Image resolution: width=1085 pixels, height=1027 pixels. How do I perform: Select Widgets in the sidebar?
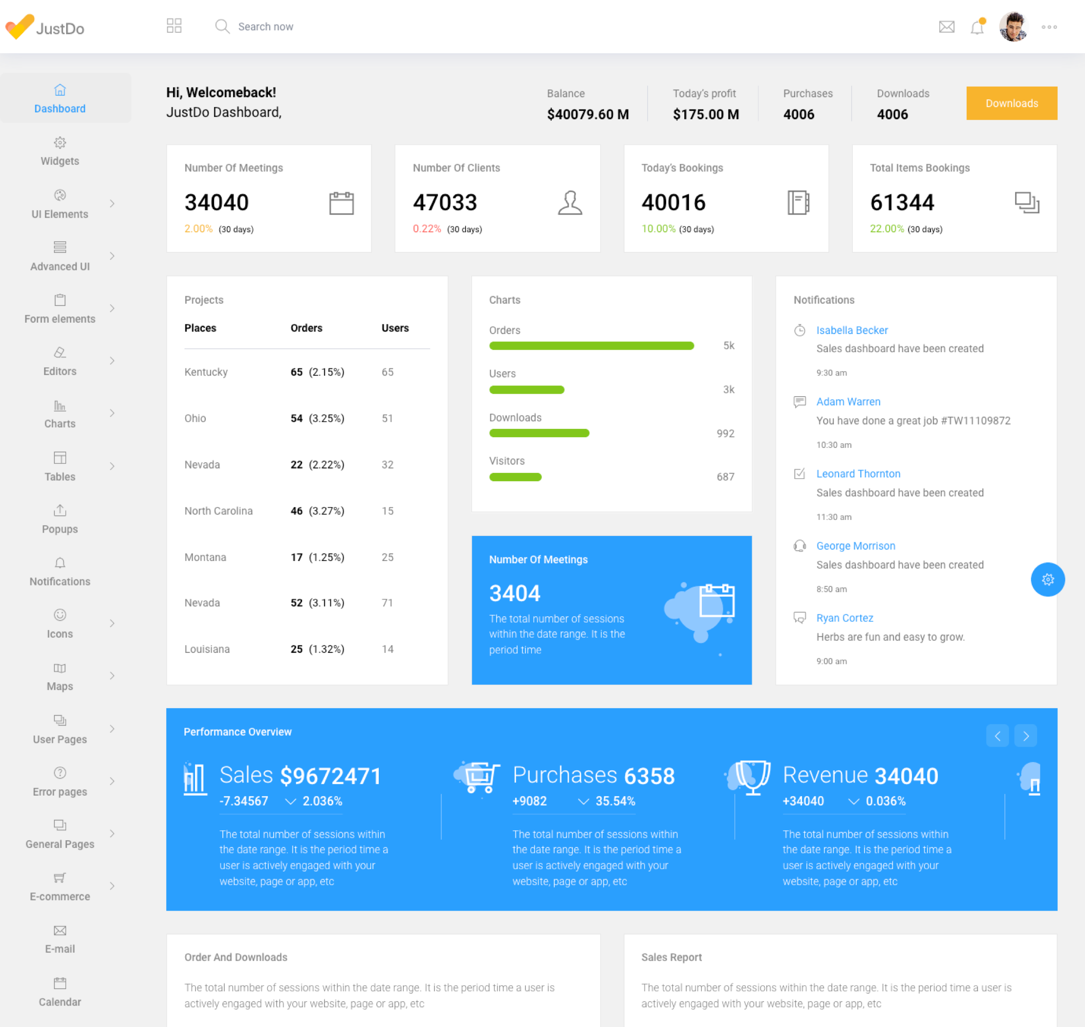click(60, 152)
